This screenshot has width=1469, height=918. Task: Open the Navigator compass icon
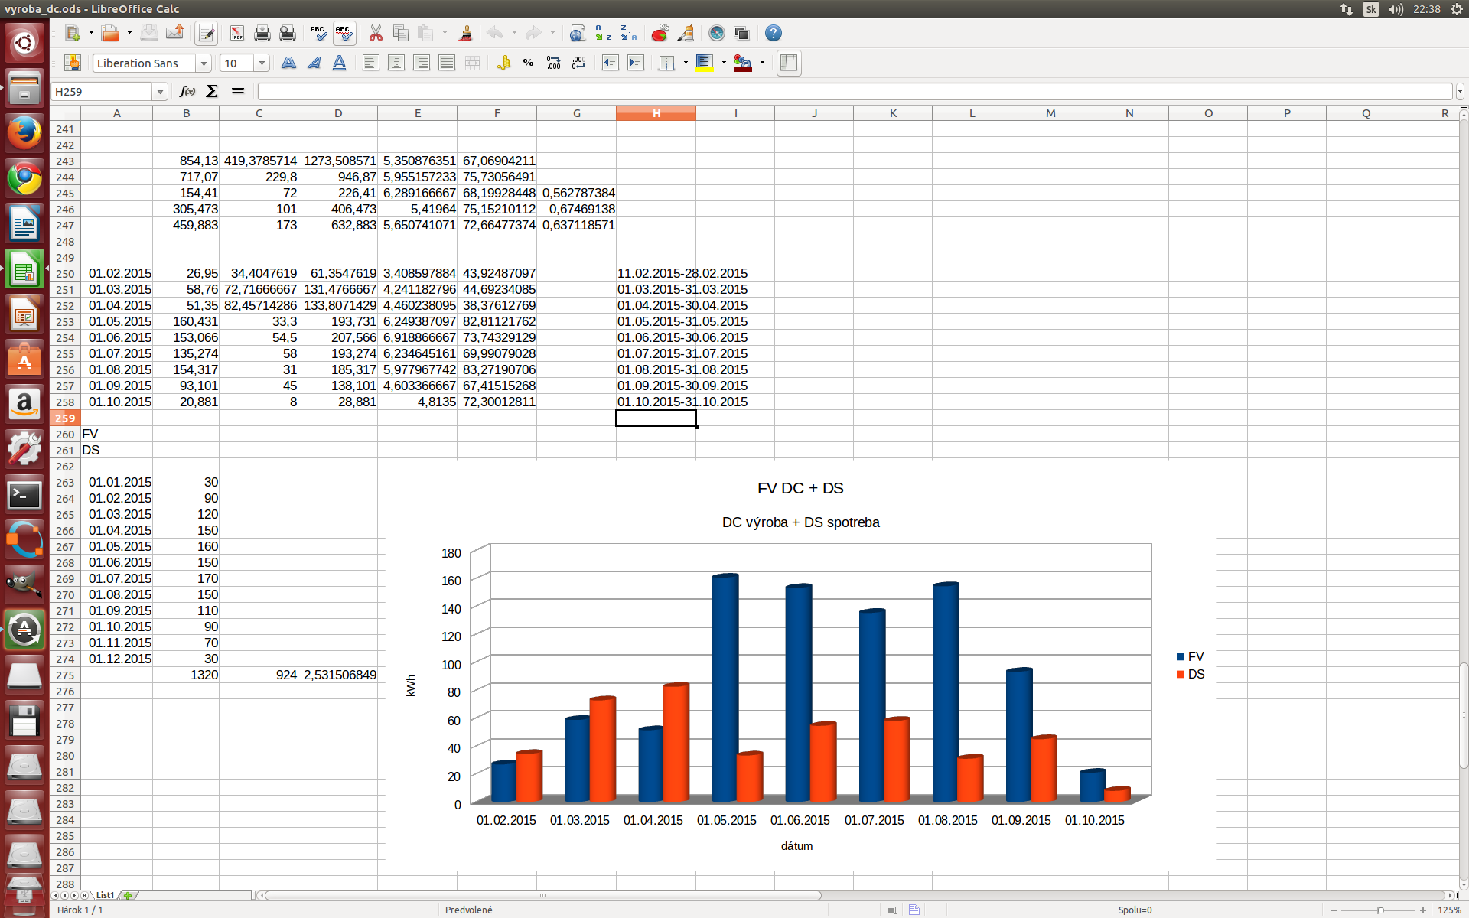[716, 33]
